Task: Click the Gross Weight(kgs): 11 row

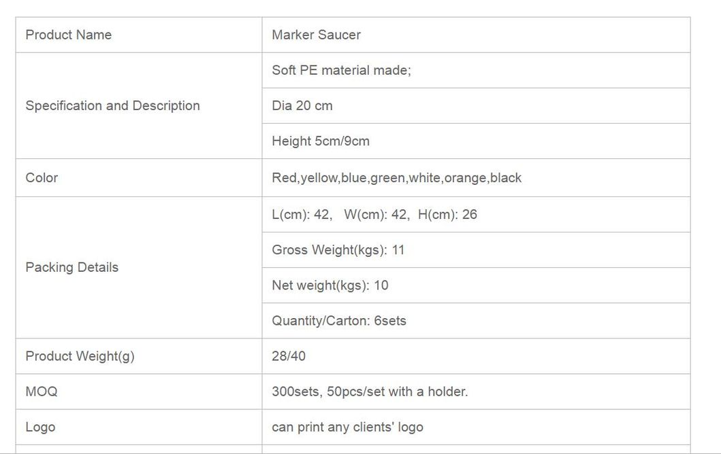Action: click(338, 249)
